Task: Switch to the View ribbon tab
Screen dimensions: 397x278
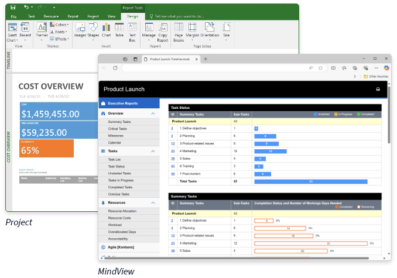Action: pos(111,16)
